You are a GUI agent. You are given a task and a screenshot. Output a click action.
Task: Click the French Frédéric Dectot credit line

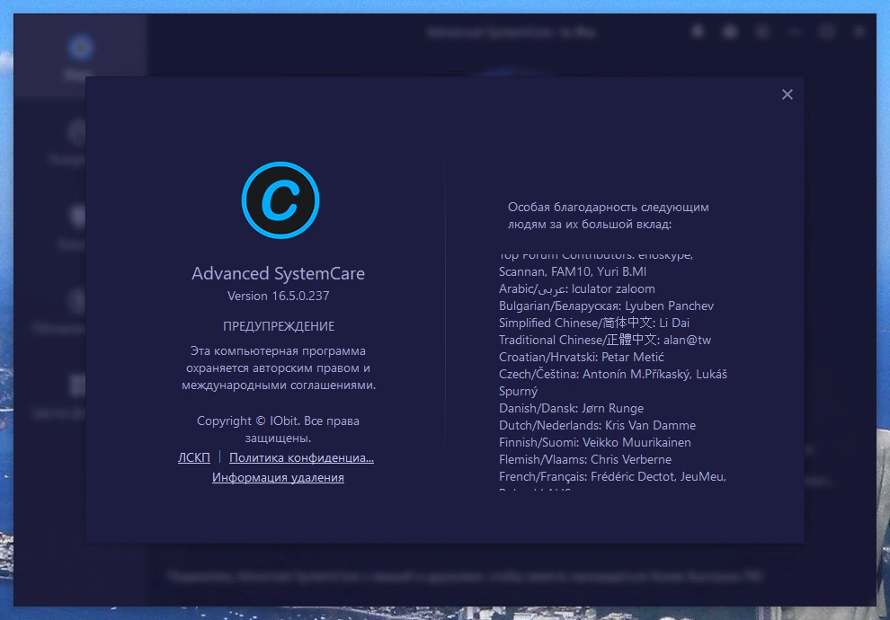pos(612,476)
